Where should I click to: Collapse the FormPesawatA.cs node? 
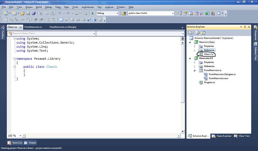coord(195,70)
